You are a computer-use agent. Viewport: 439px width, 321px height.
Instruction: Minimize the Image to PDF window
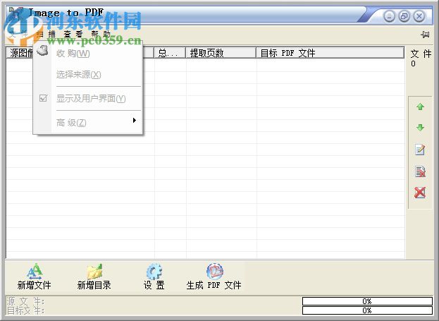click(x=389, y=16)
